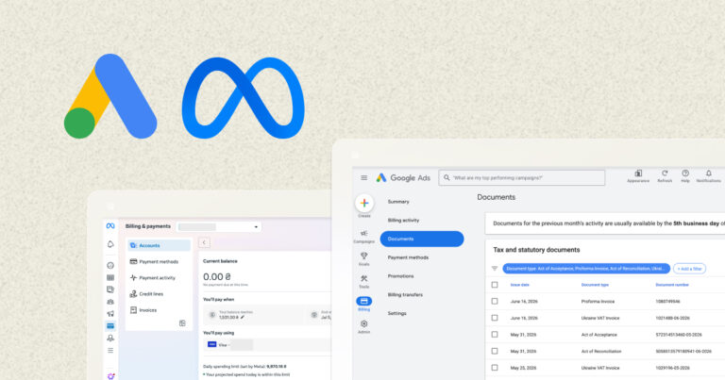Open the megaphone ads icon in Meta sidebar
The width and height of the screenshot is (725, 380).
click(x=110, y=313)
